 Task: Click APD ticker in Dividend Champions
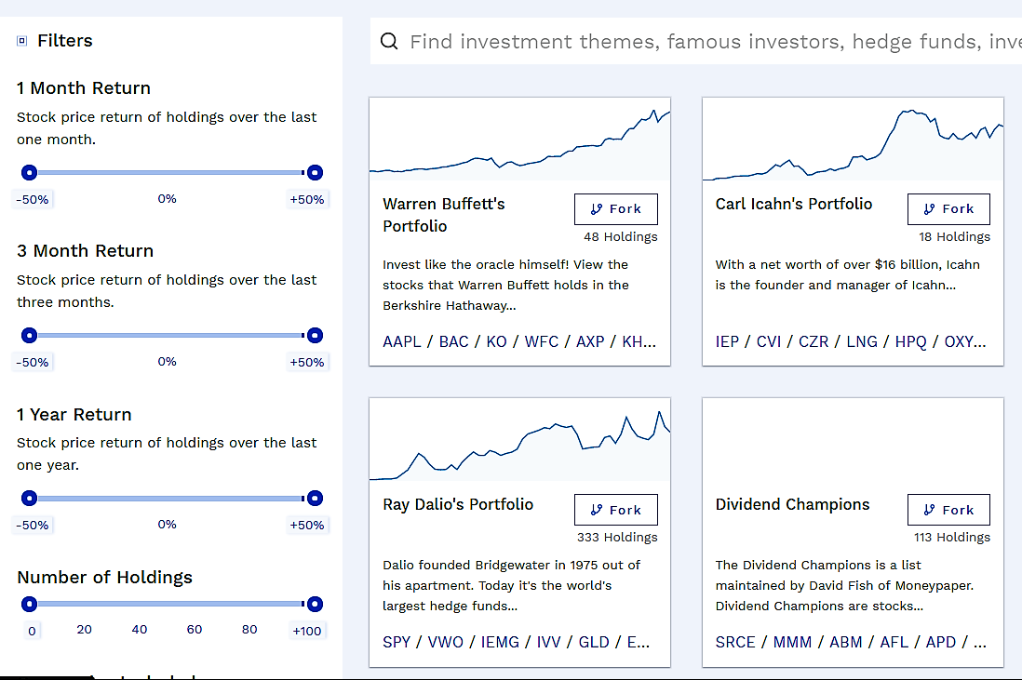click(x=940, y=642)
